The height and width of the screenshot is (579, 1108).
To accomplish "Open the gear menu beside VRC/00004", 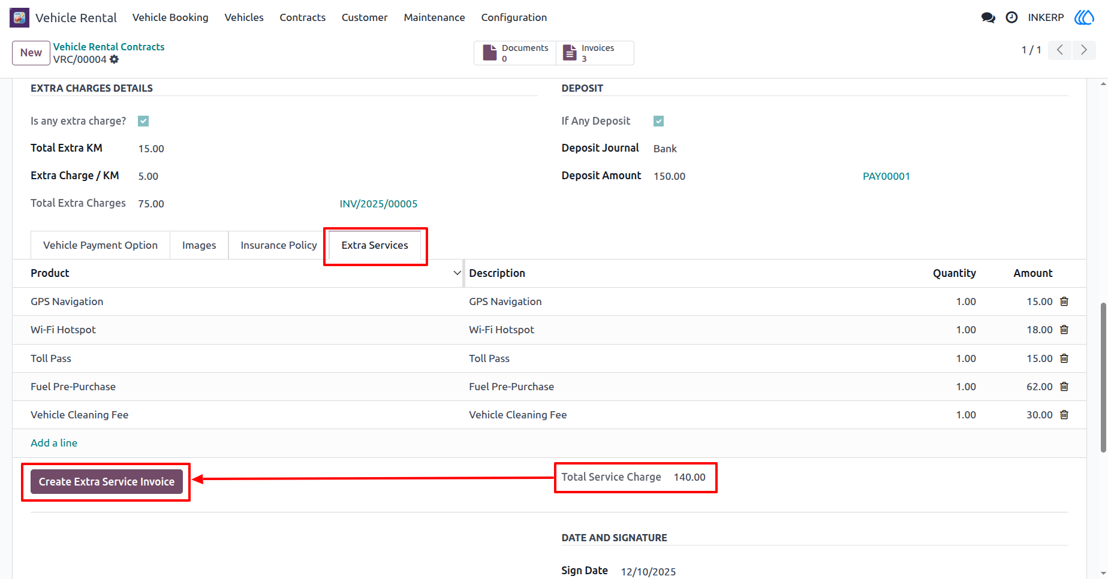I will [x=114, y=59].
